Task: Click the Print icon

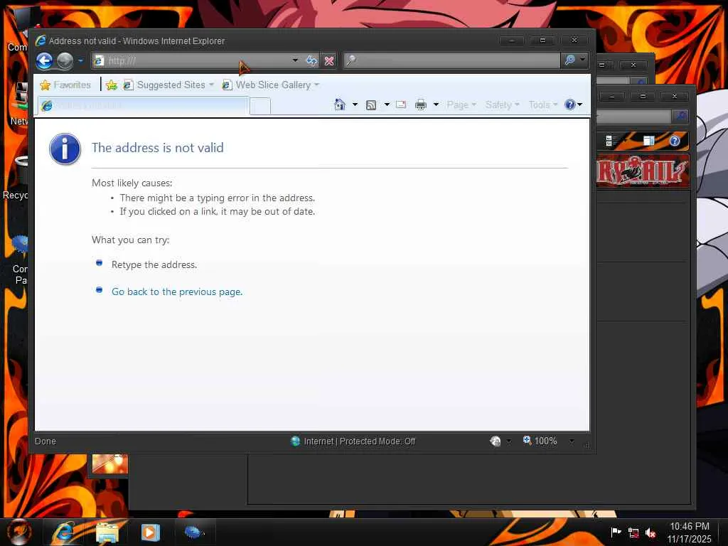Action: tap(421, 105)
